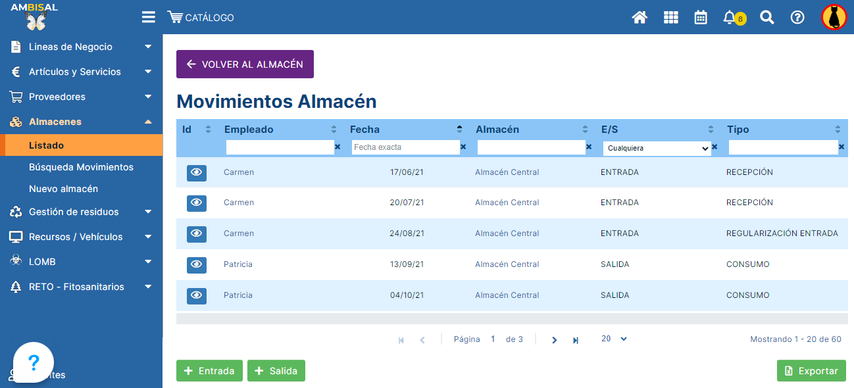Open the calendar icon in header
Viewport: 854px width, 388px height.
[701, 18]
